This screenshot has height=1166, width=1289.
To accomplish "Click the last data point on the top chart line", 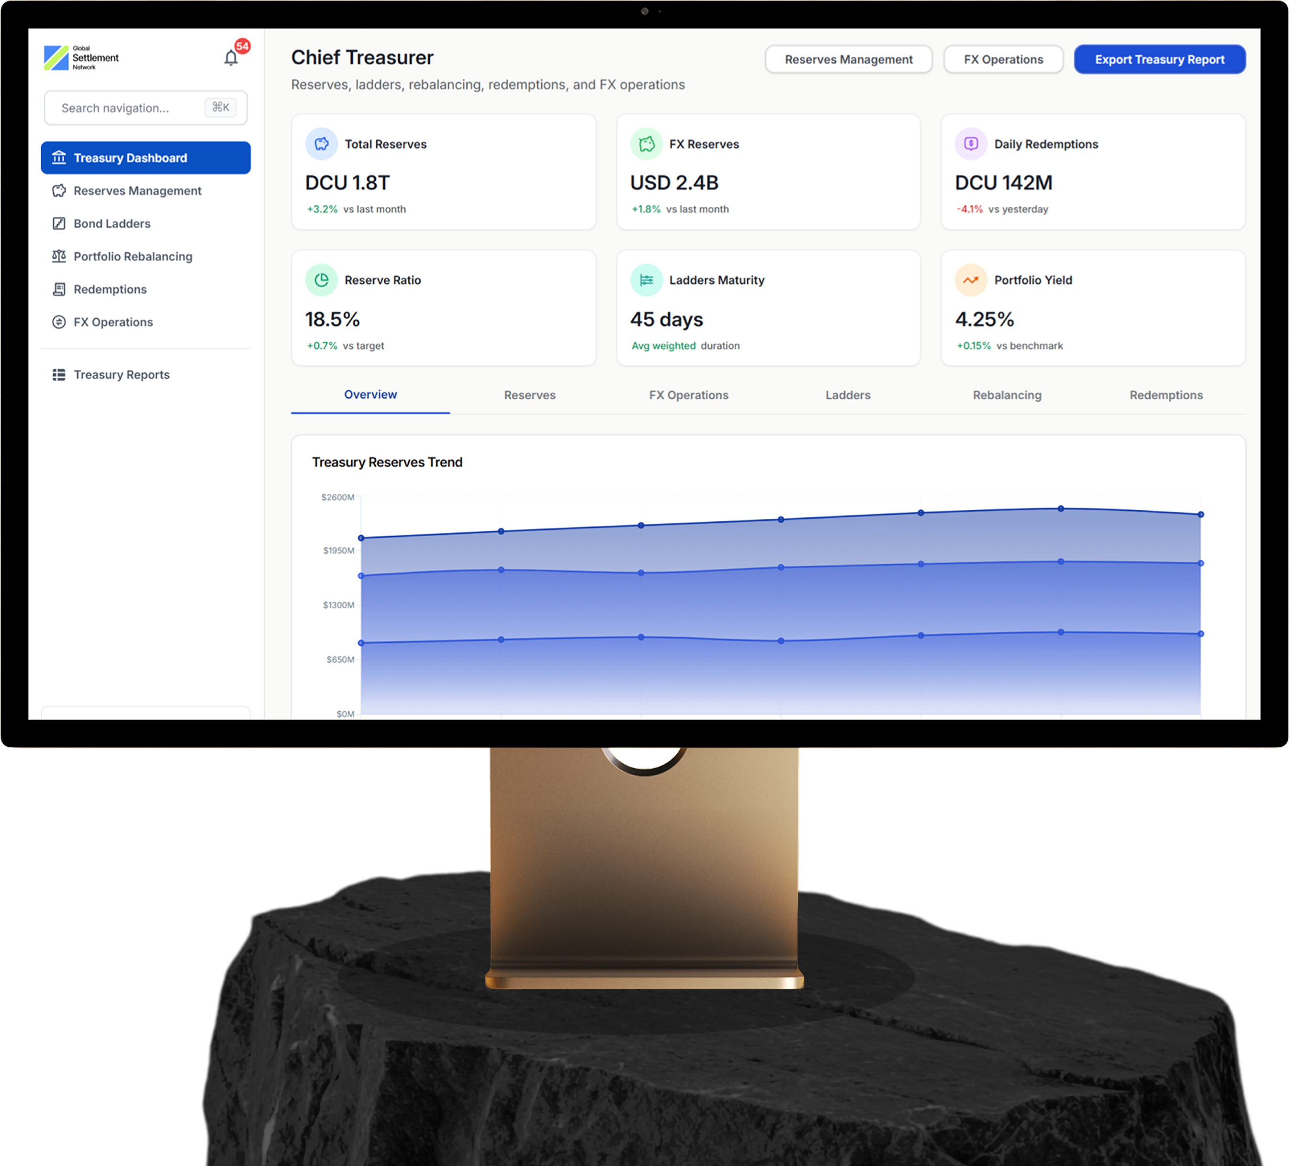I will (x=1200, y=514).
